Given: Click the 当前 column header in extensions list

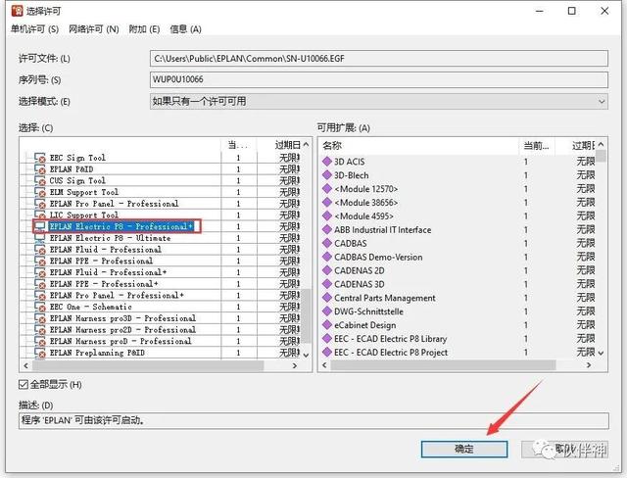Looking at the screenshot, I should click(x=537, y=146).
